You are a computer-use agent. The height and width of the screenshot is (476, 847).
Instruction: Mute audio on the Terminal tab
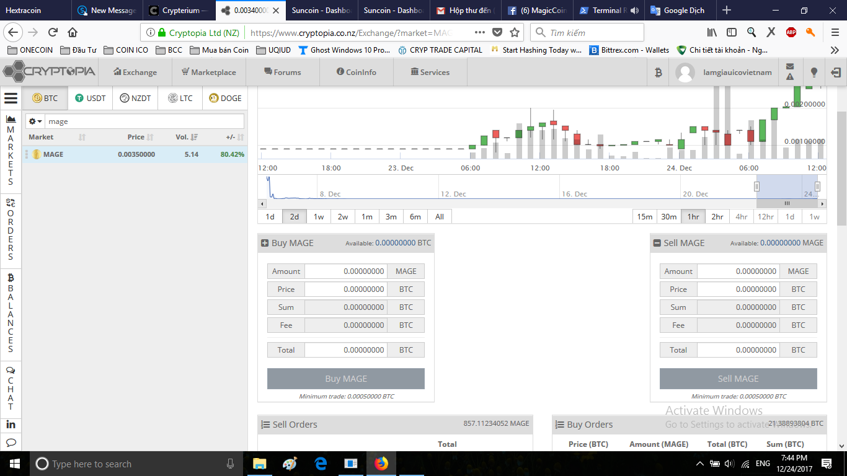click(634, 11)
